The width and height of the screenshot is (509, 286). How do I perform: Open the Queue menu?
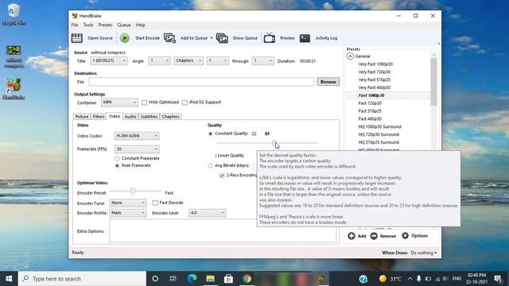pos(124,25)
